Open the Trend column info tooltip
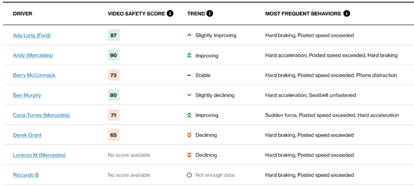414x187 pixels. coord(210,13)
